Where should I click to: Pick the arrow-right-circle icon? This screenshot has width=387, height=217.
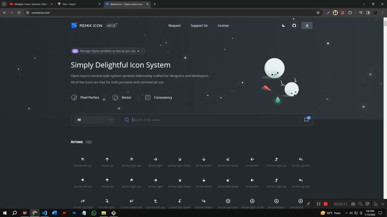tap(252, 201)
